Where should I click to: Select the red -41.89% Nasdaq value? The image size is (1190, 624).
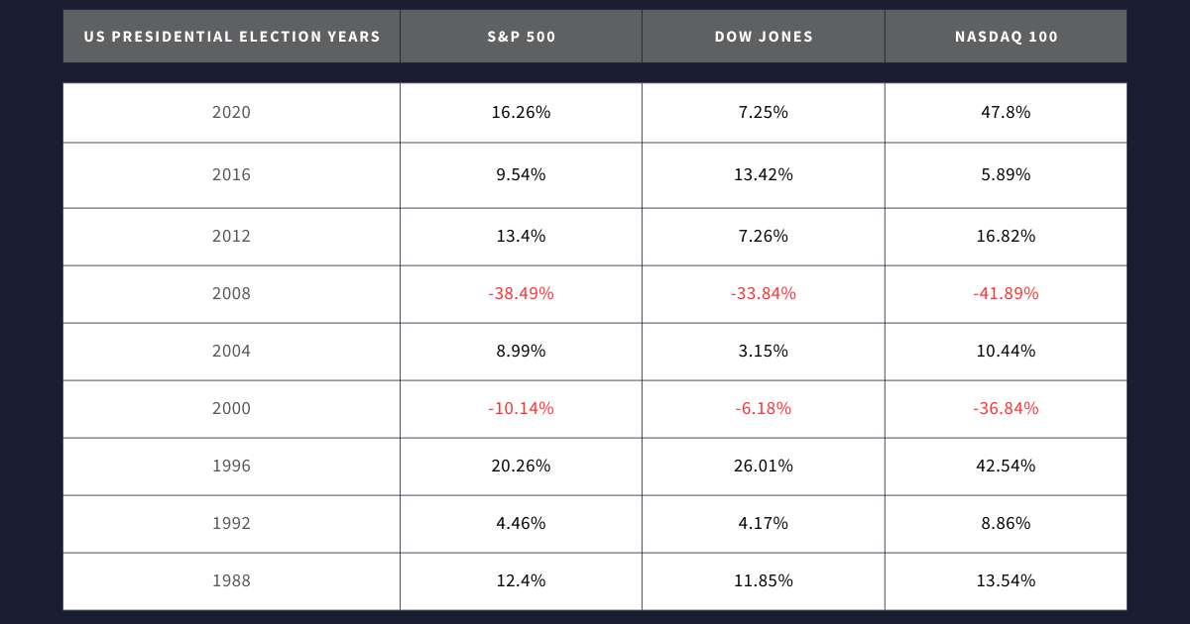coord(1006,294)
